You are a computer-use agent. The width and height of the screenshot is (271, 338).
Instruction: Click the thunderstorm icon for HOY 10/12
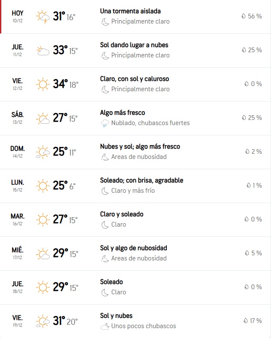pyautogui.click(x=43, y=17)
